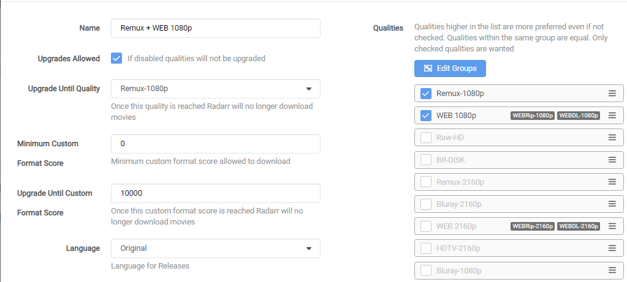Click drag handle icon for WEB 2160p

[612, 226]
